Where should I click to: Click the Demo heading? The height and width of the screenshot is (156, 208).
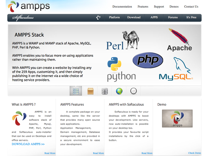pyautogui.click(x=162, y=105)
